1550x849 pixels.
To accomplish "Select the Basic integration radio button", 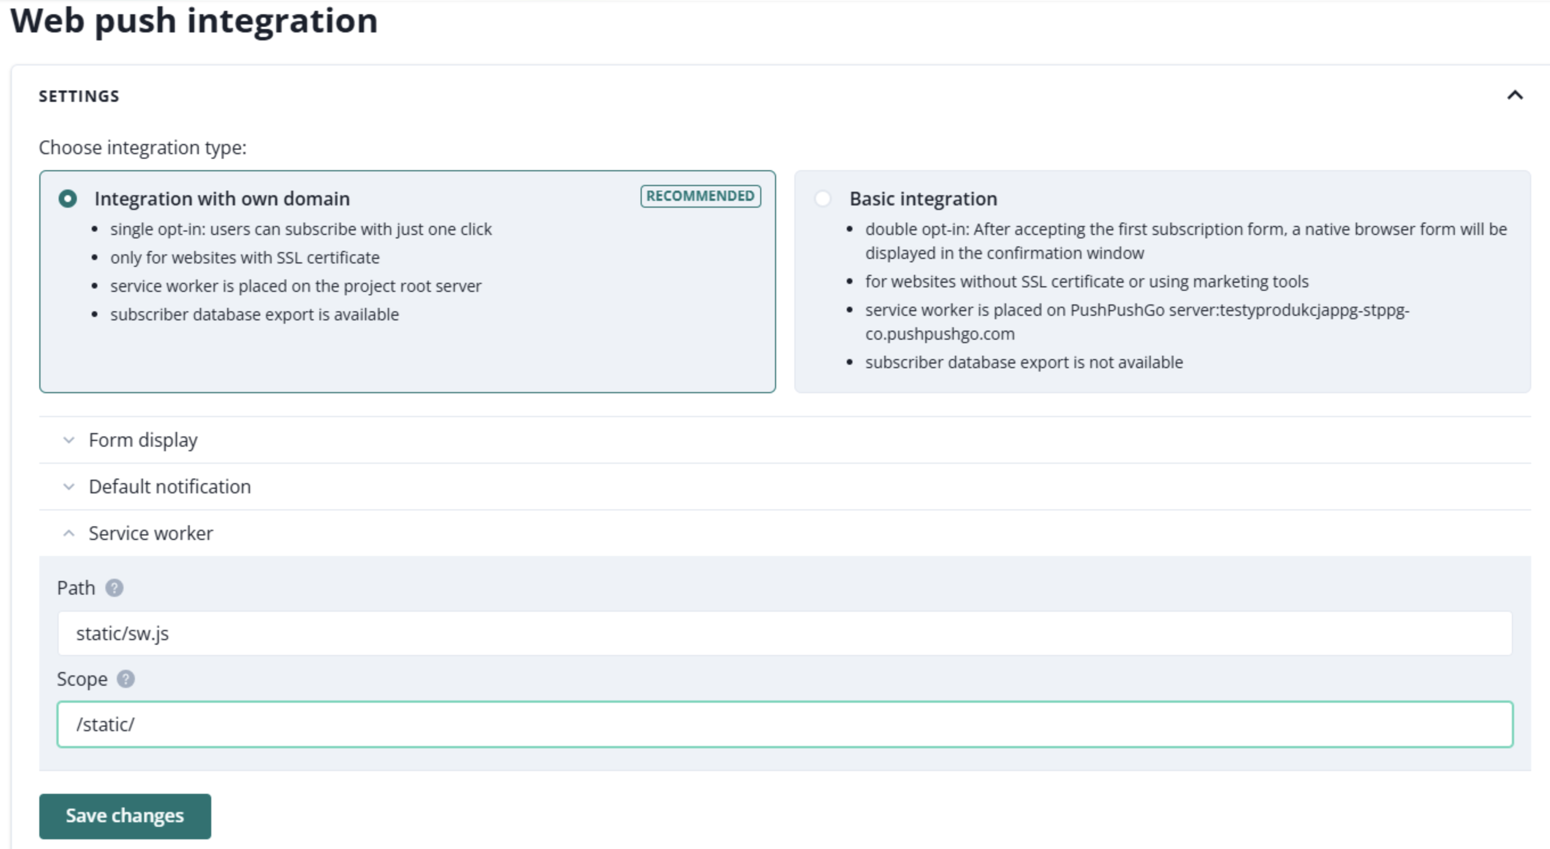I will point(822,199).
